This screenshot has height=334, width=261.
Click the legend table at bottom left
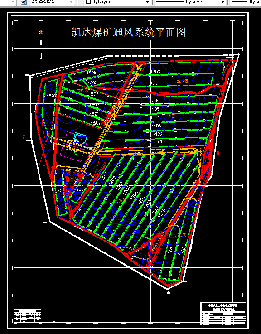[28, 316]
